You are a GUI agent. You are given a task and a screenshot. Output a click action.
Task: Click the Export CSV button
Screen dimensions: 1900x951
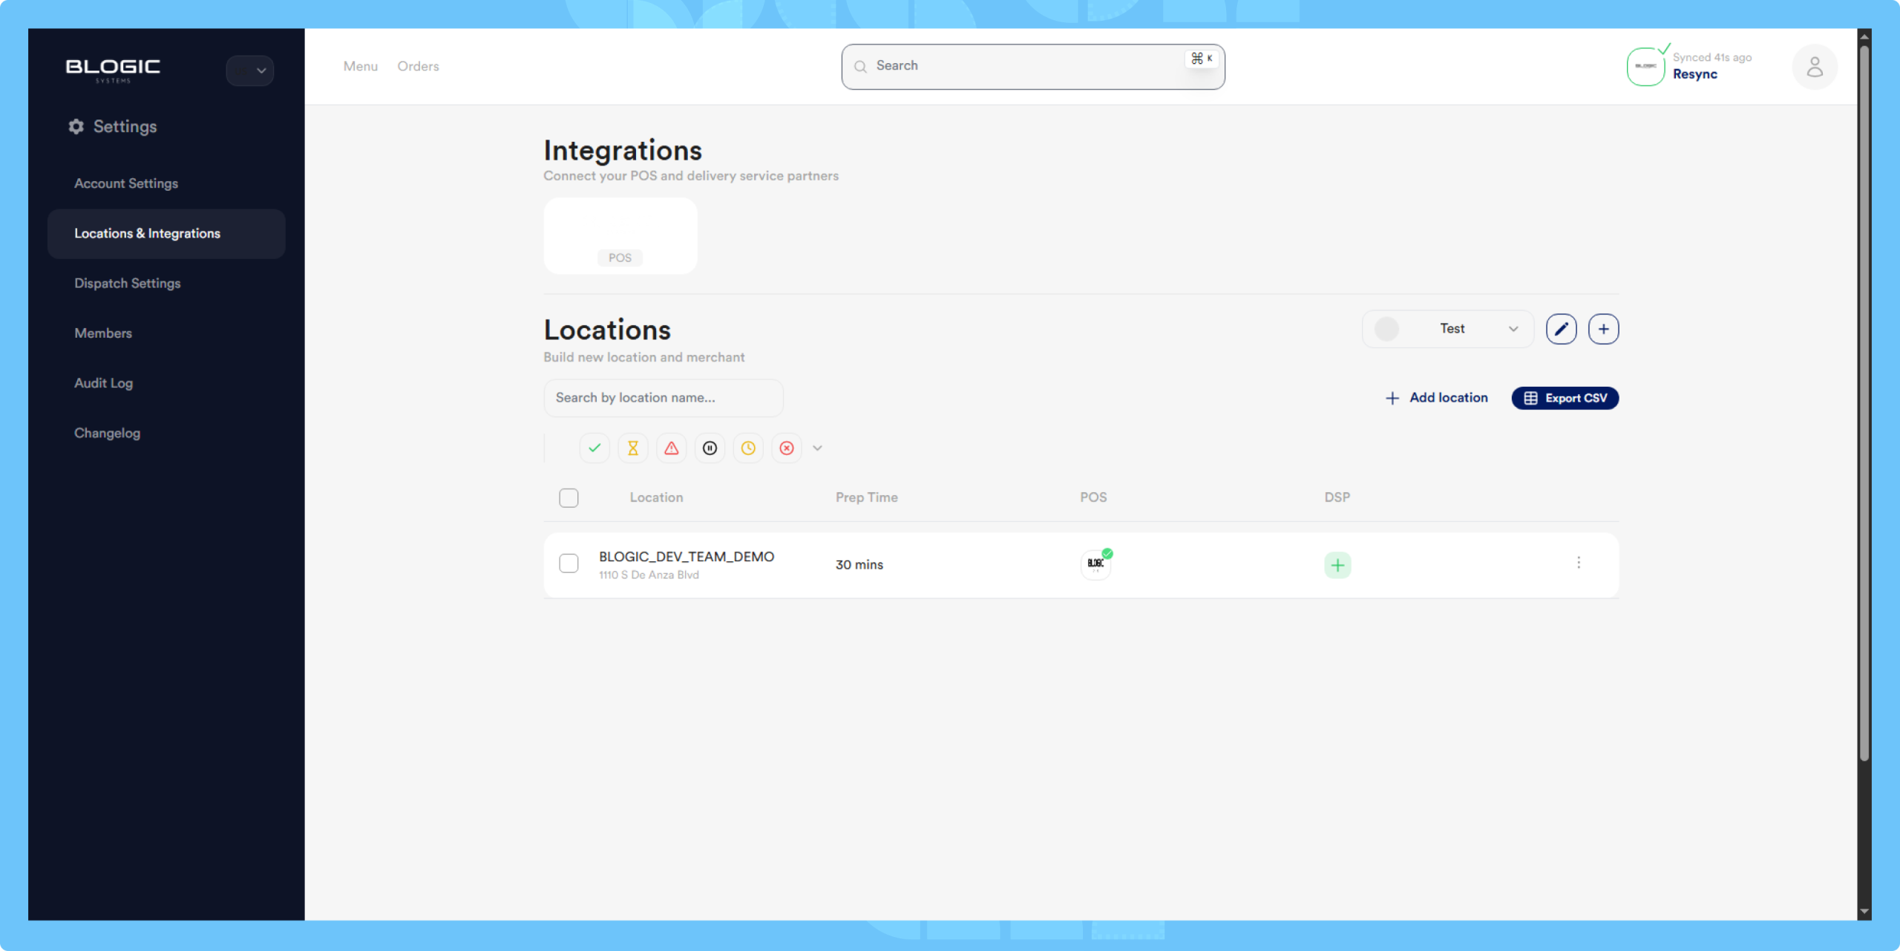click(1565, 398)
